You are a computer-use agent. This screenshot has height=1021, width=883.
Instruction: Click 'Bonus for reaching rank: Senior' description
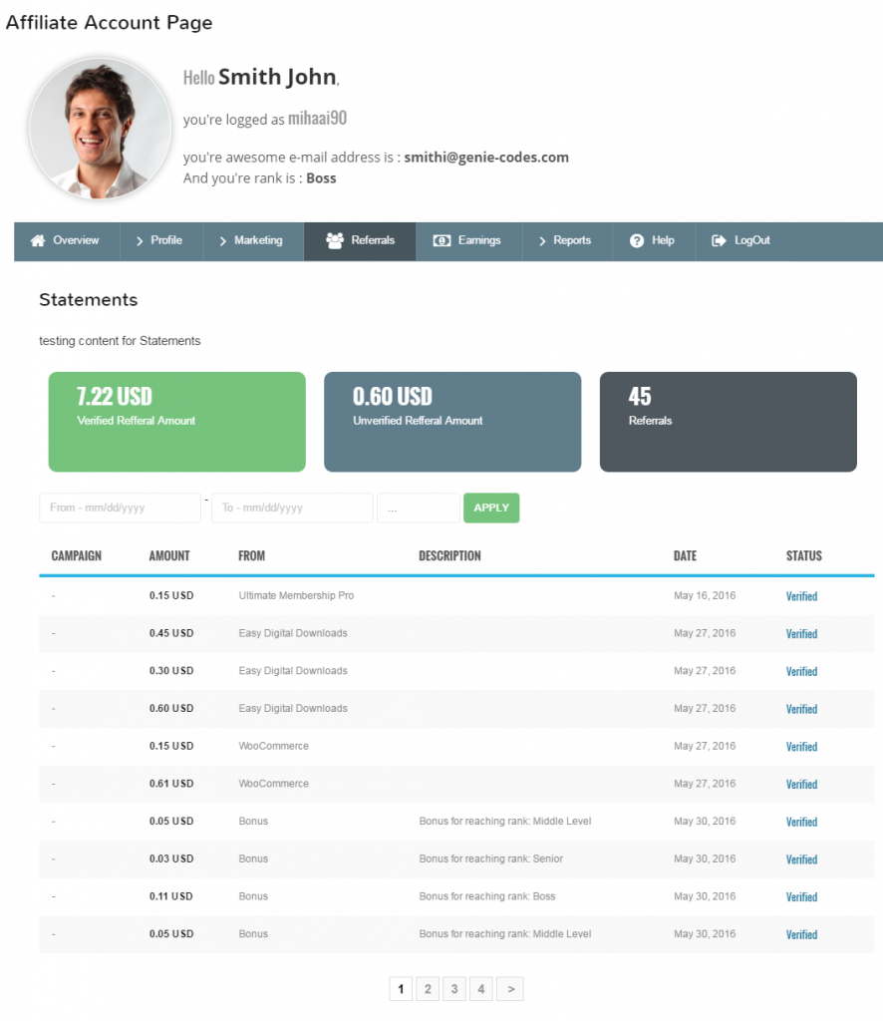491,858
